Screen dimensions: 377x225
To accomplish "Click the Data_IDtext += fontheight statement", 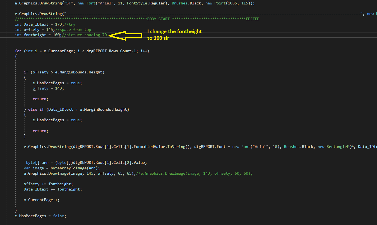I will click(53, 189).
